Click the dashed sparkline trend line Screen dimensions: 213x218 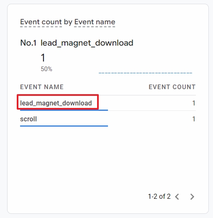[x=145, y=73]
